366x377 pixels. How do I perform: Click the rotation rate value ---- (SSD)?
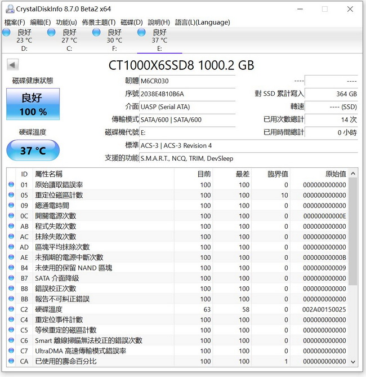point(331,107)
